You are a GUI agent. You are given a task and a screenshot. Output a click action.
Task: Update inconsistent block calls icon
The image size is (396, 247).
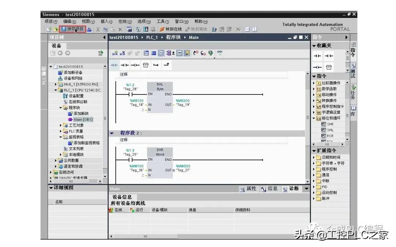(210, 53)
